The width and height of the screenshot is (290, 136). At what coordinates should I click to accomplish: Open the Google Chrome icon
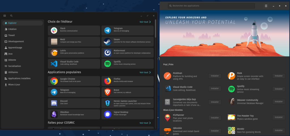coord(54,81)
